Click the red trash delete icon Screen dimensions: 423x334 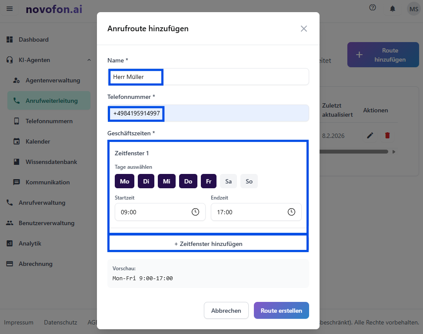coord(387,136)
